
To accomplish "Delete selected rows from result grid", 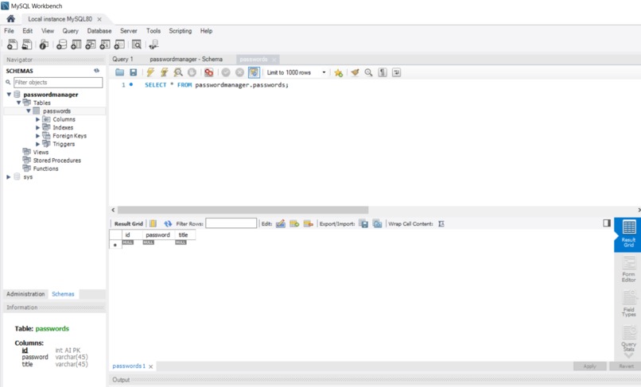I will click(x=309, y=223).
